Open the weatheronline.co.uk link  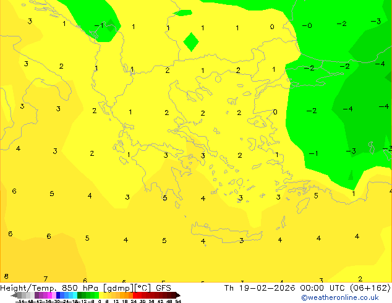tap(339, 297)
